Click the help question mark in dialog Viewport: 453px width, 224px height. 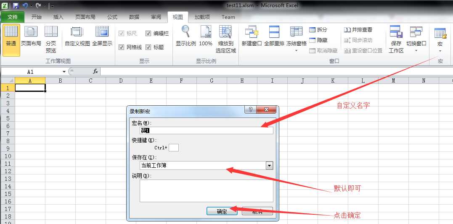point(251,109)
